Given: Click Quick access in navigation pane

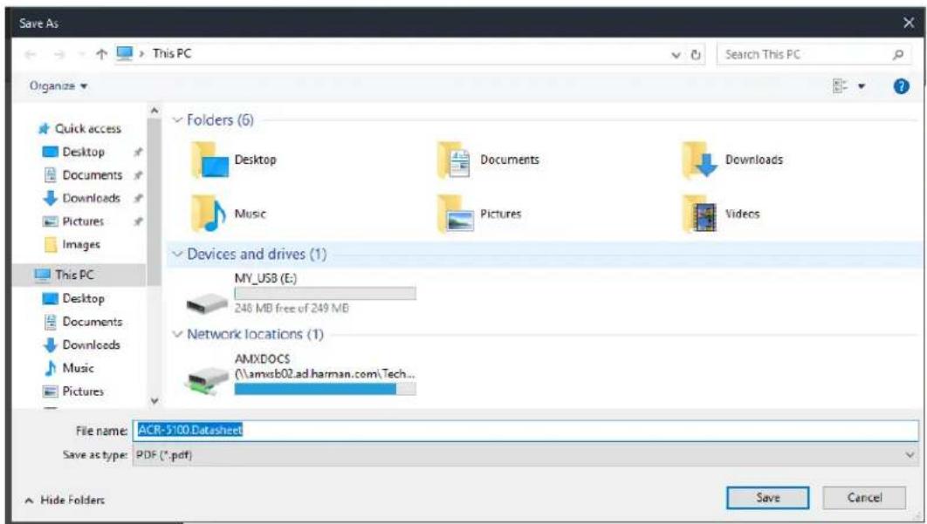Looking at the screenshot, I should point(79,128).
